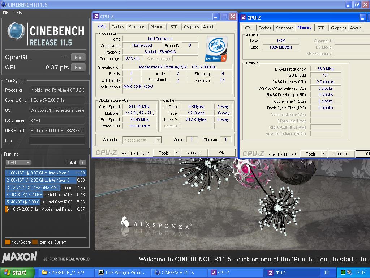The image size is (370, 278).
Task: Run the CPU benchmark
Action: 78,68
